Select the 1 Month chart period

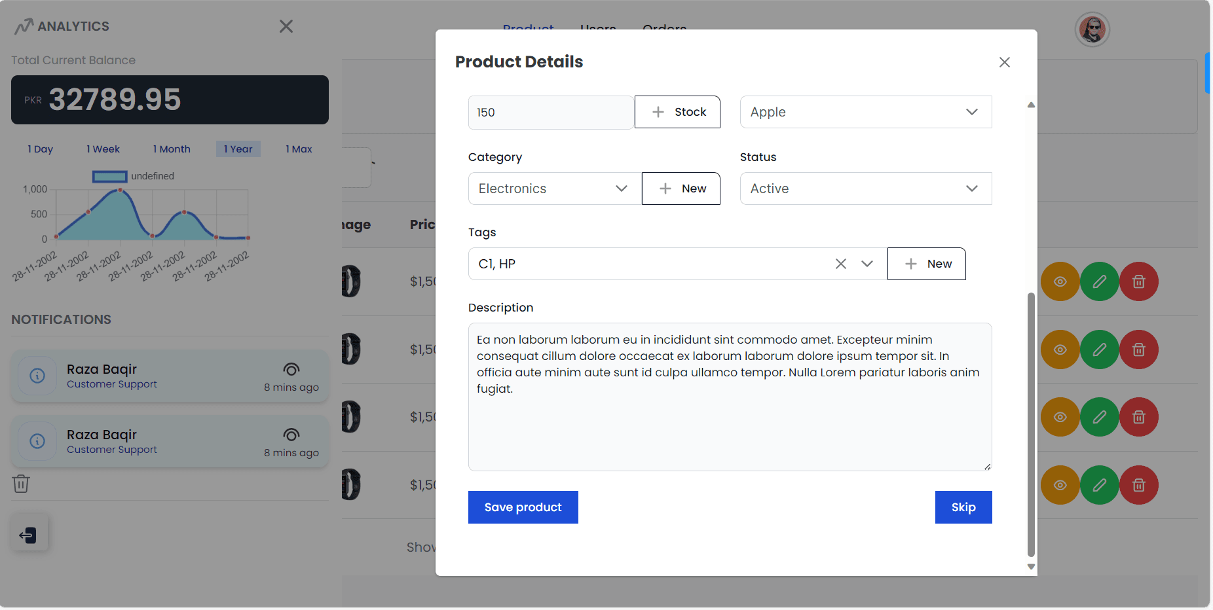(x=171, y=149)
